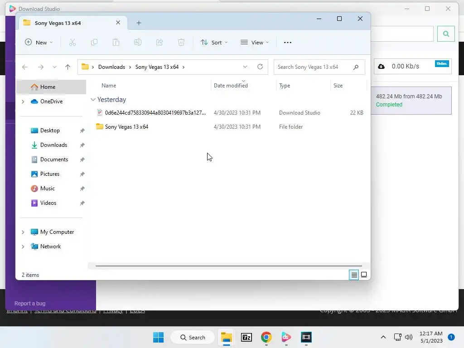Open the Sort dropdown menu
The width and height of the screenshot is (464, 348).
click(214, 42)
